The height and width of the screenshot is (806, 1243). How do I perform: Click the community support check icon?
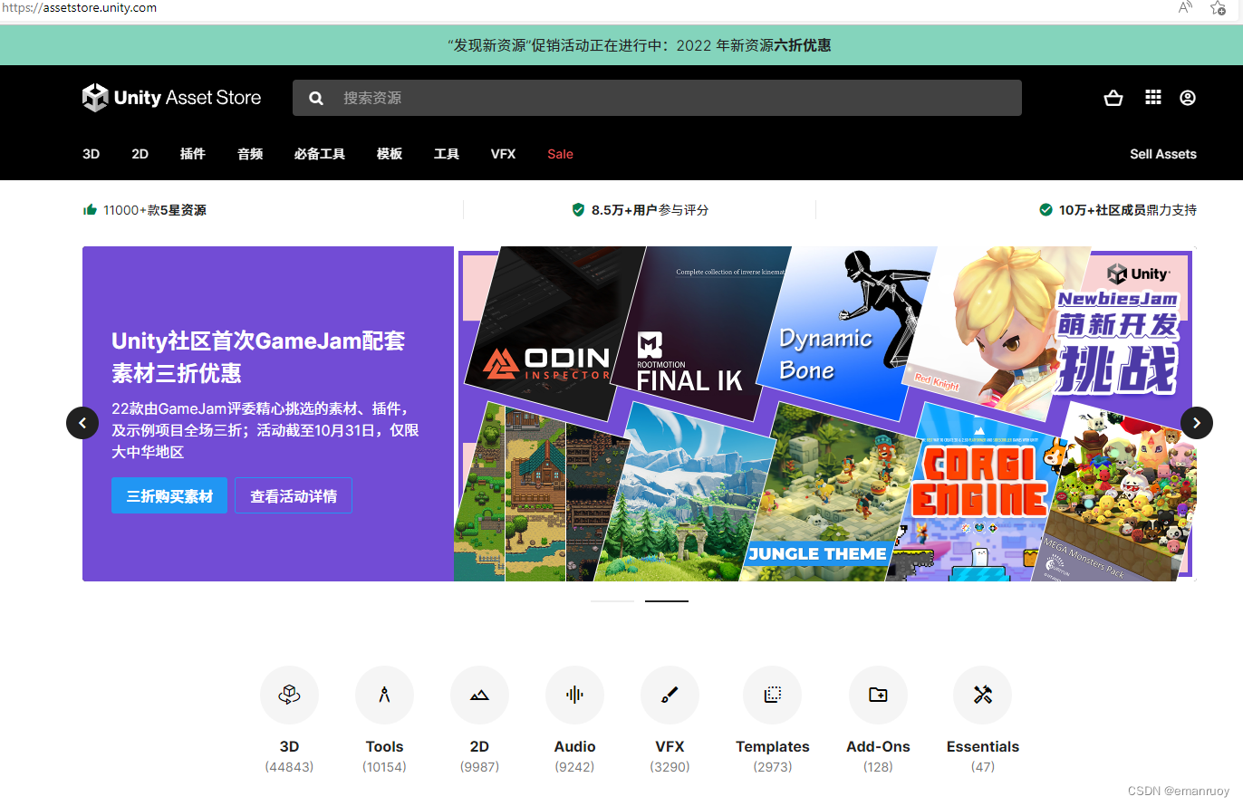pyautogui.click(x=1045, y=210)
